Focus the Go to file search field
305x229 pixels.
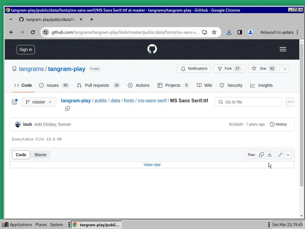pos(248,102)
